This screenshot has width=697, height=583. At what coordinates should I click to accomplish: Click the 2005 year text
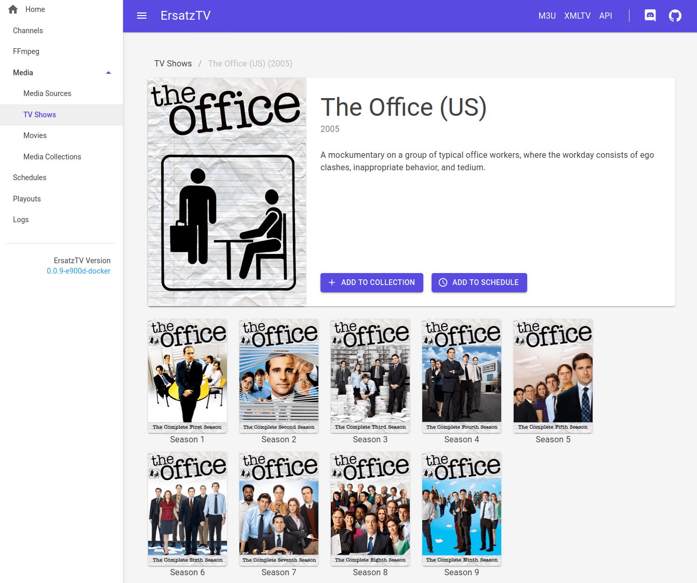330,129
